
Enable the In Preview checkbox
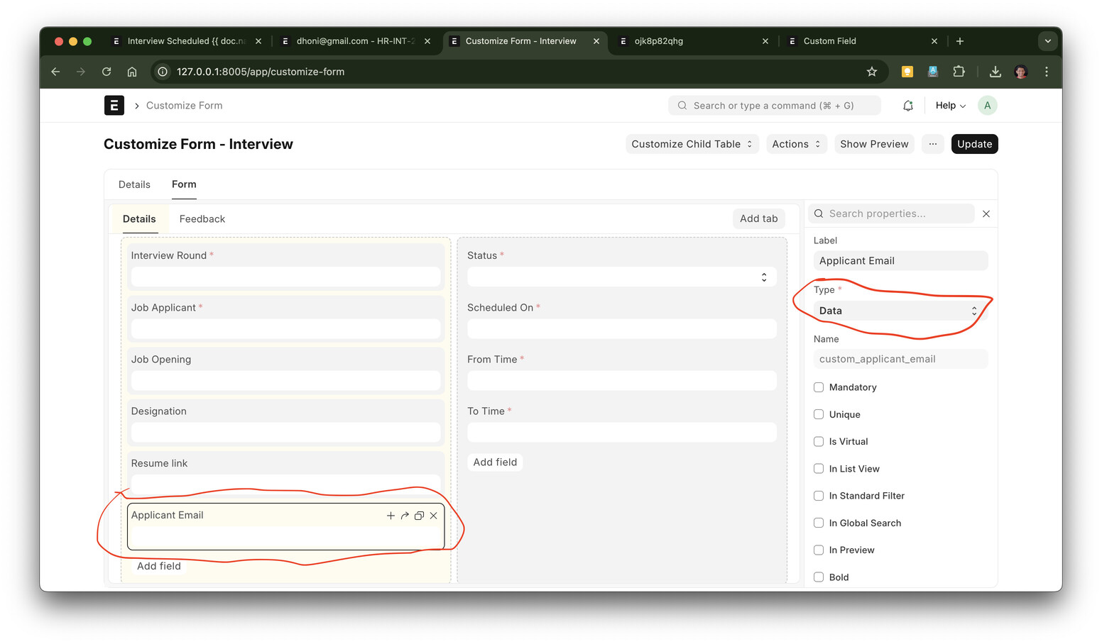point(819,550)
